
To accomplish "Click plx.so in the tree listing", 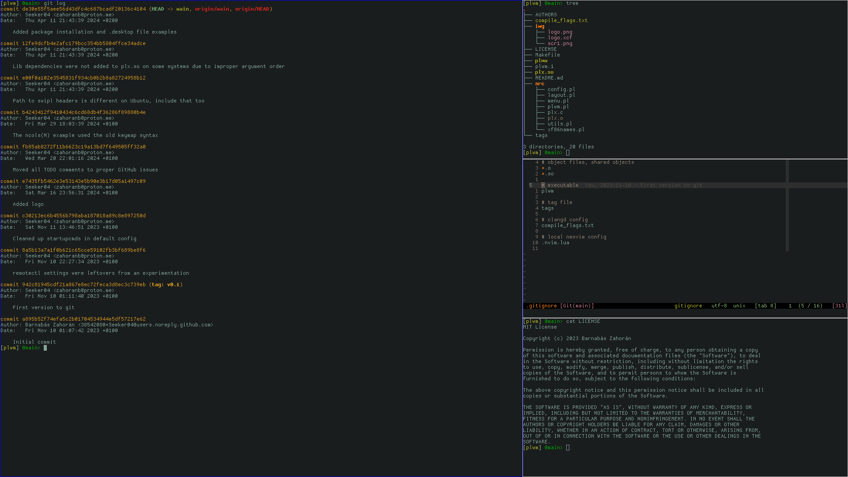I will point(544,72).
